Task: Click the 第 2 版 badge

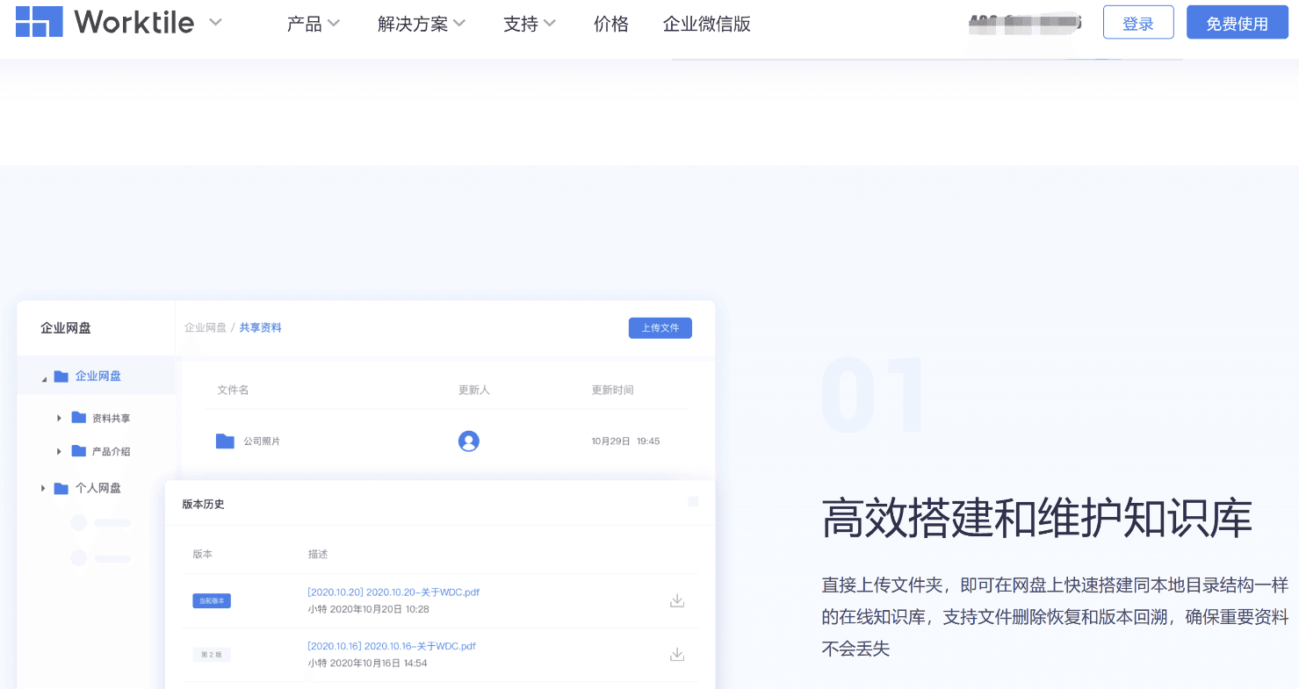Action: pyautogui.click(x=212, y=655)
